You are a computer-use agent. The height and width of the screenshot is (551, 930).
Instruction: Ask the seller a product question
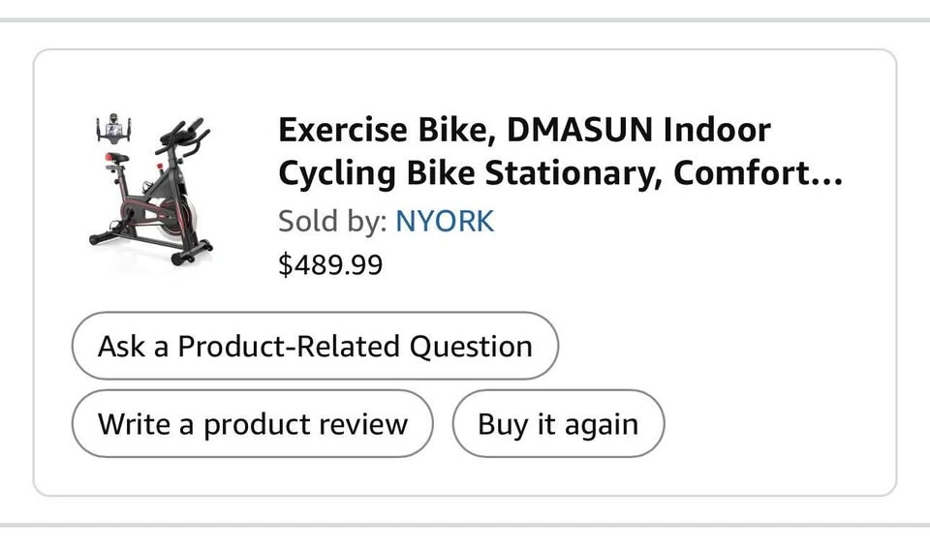click(x=315, y=346)
